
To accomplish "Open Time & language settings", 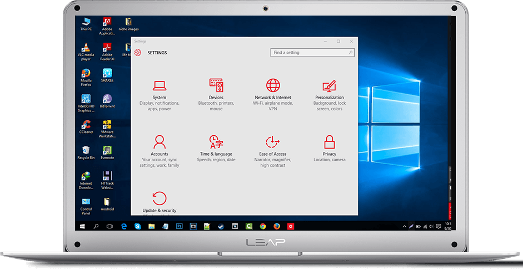I will click(x=216, y=149).
